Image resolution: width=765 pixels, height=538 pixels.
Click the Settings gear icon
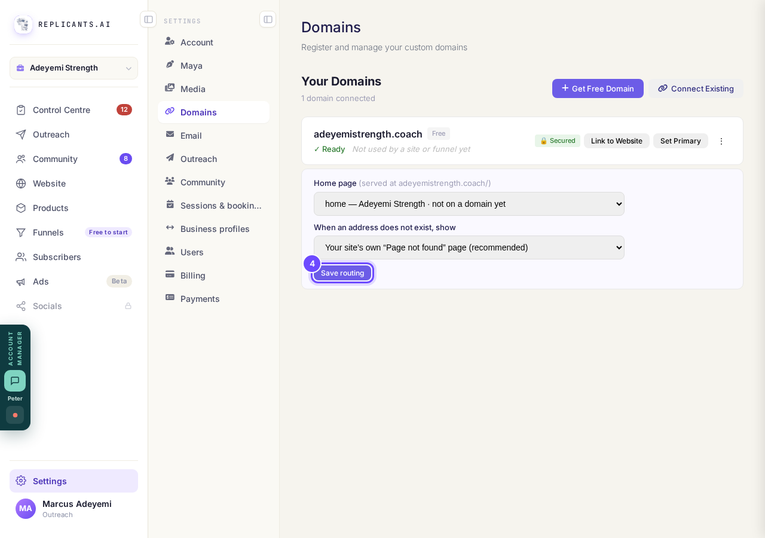click(21, 481)
